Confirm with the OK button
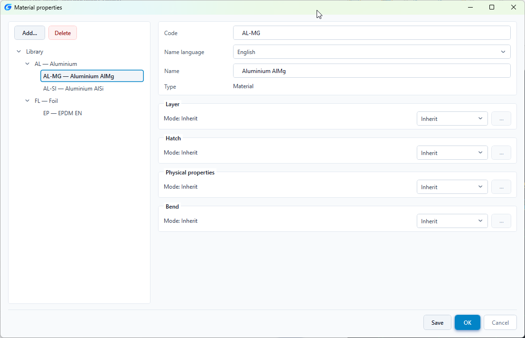Screen dimensions: 525x338 468,323
